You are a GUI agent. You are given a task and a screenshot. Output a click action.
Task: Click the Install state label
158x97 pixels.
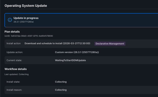tap(13, 82)
